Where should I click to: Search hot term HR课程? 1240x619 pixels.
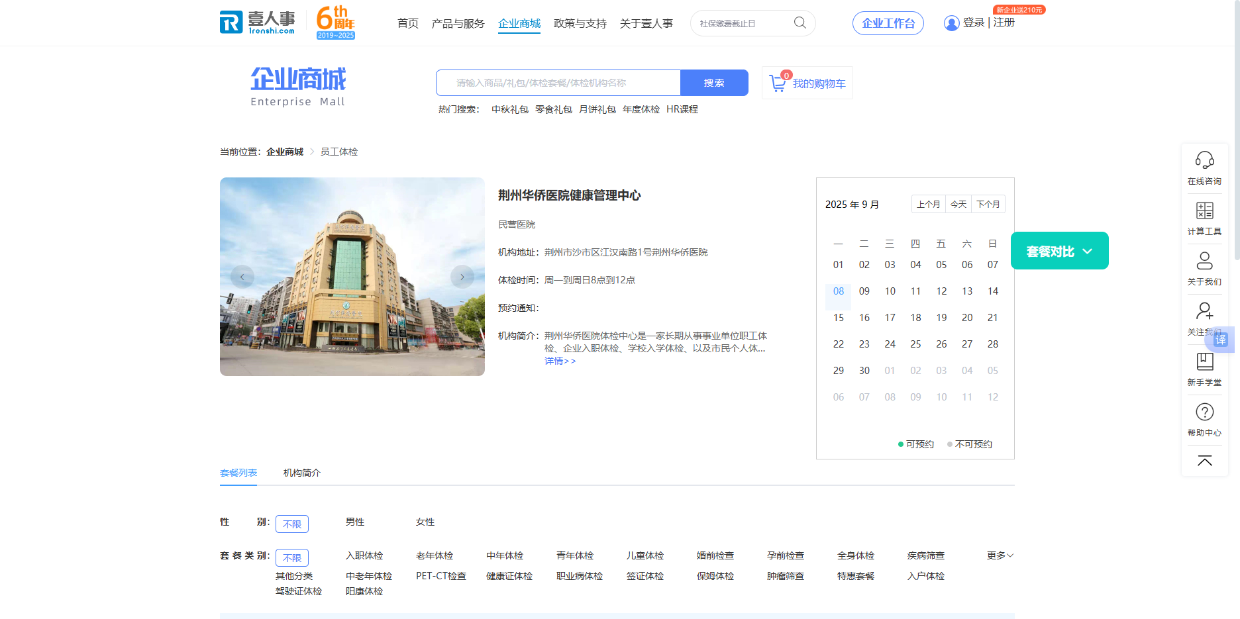(x=682, y=109)
